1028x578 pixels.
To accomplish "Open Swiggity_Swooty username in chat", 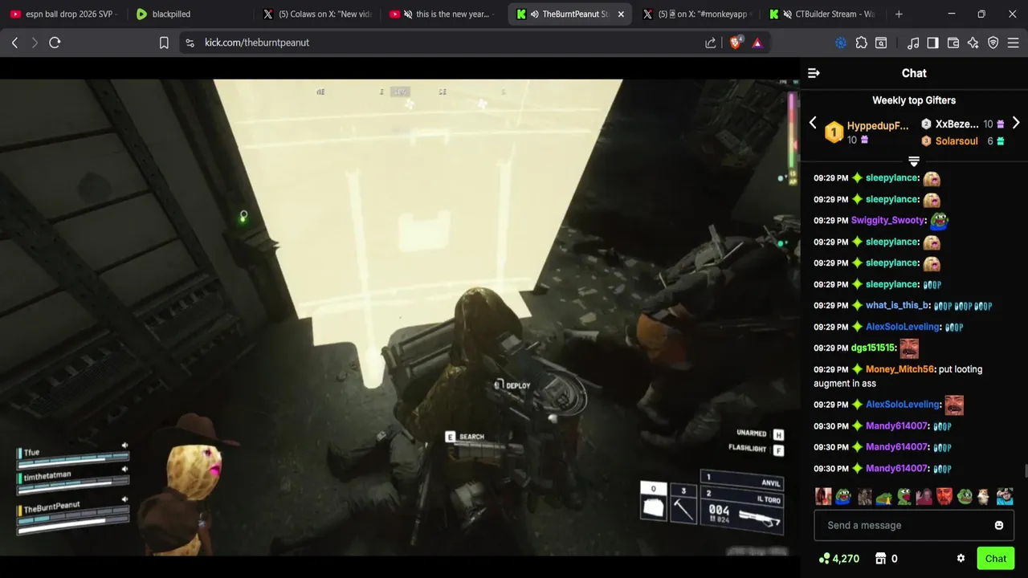I will pyautogui.click(x=888, y=220).
